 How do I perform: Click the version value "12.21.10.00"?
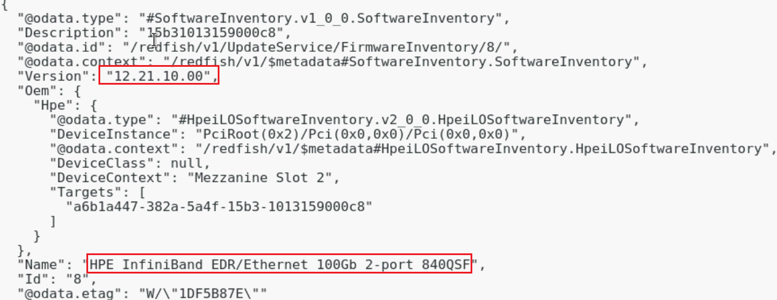158,76
